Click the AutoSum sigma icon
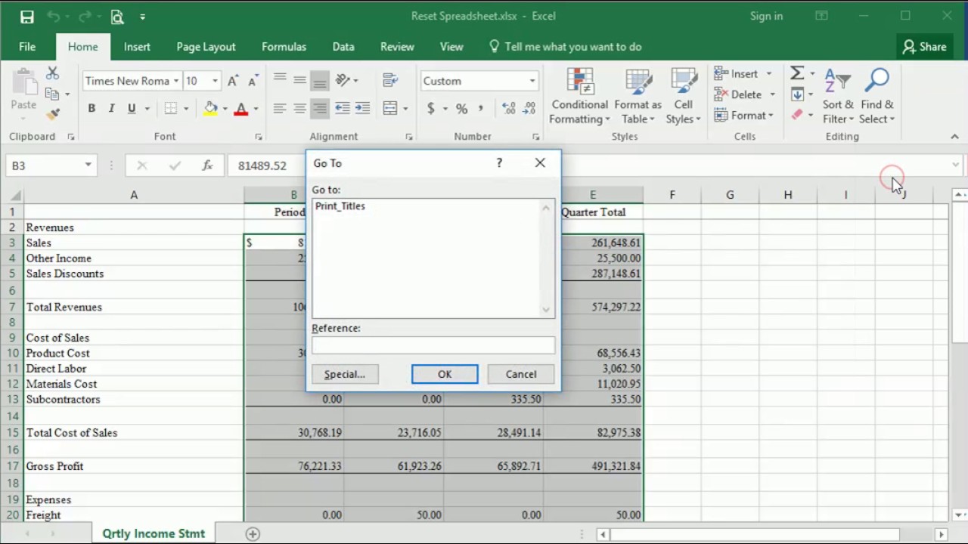Image resolution: width=968 pixels, height=544 pixels. point(797,73)
